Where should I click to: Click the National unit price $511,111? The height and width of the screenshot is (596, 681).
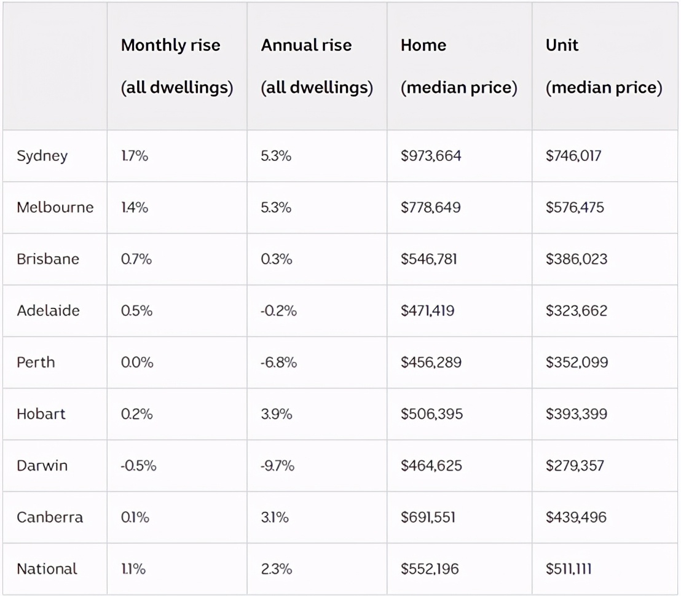569,569
